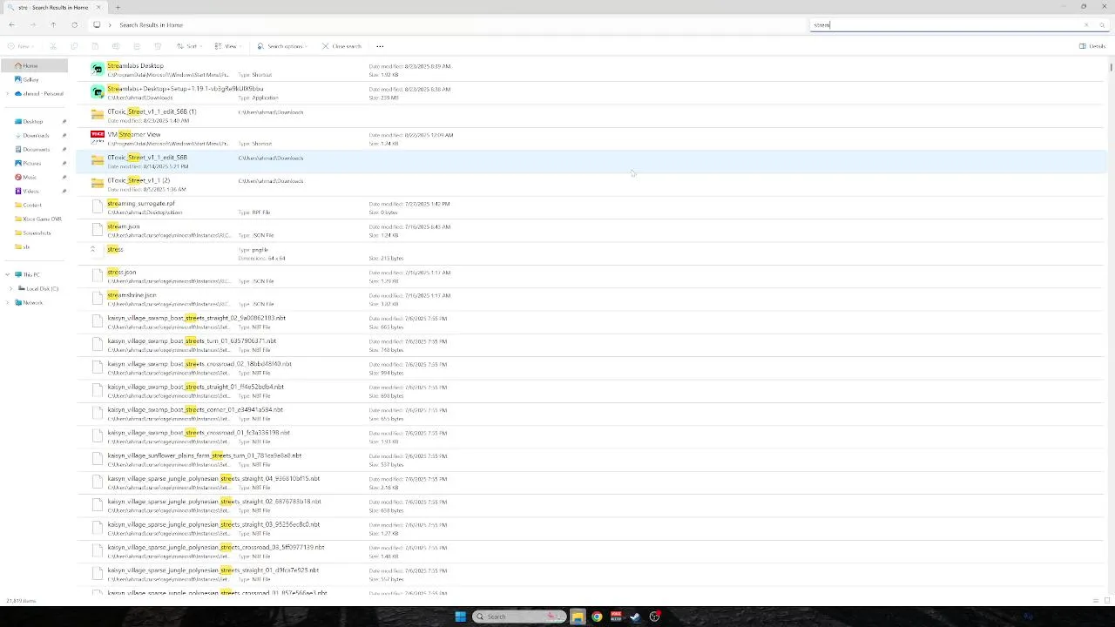The image size is (1115, 627).
Task: Click the Cut scissors icon
Action: coord(53,46)
